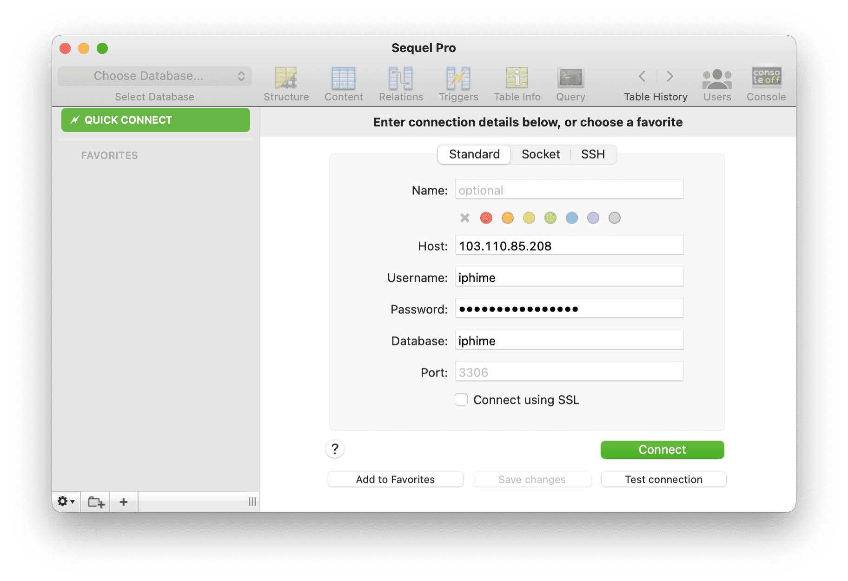
Task: Open the Structure view
Action: click(x=286, y=84)
